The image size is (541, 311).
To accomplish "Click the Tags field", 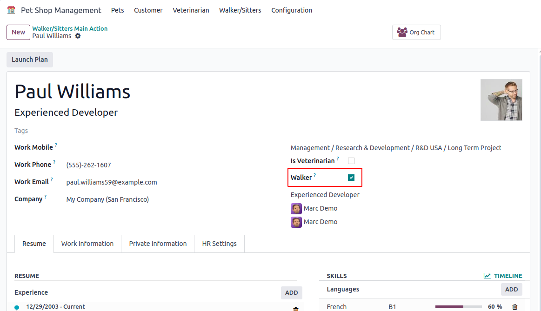I will [x=21, y=131].
